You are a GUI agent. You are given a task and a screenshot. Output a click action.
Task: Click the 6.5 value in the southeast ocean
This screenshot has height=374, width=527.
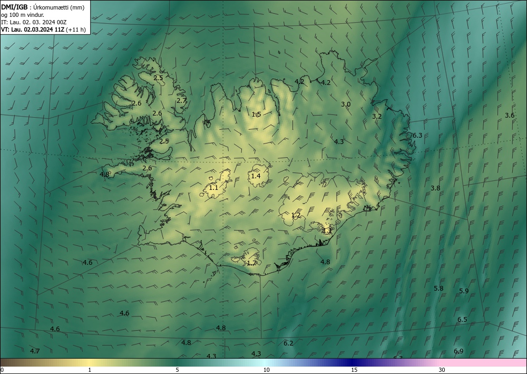(x=462, y=320)
